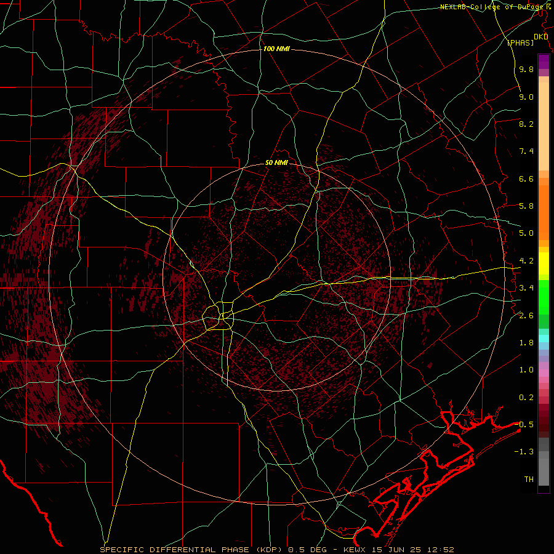Click the -1.3 scale value
Viewport: 554px width, 554px height.
(524, 452)
